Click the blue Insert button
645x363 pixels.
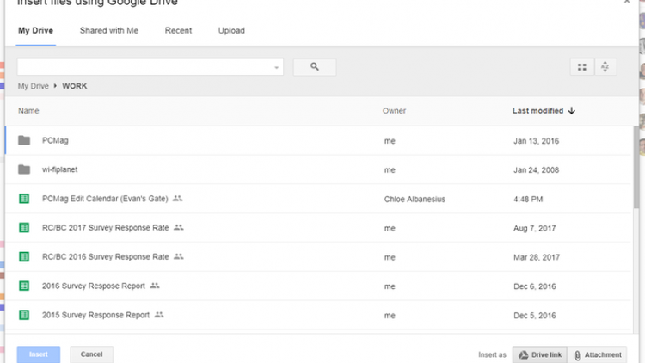tap(39, 354)
